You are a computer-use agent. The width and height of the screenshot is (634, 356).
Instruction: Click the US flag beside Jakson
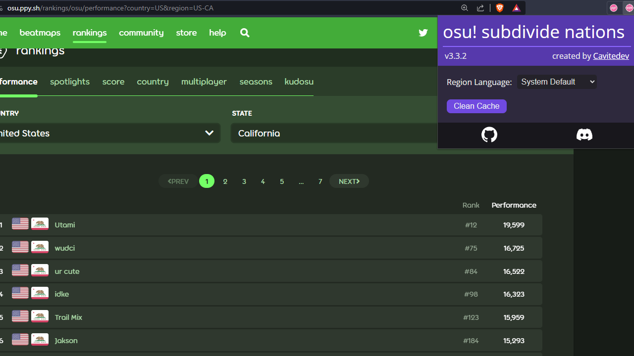(x=20, y=340)
